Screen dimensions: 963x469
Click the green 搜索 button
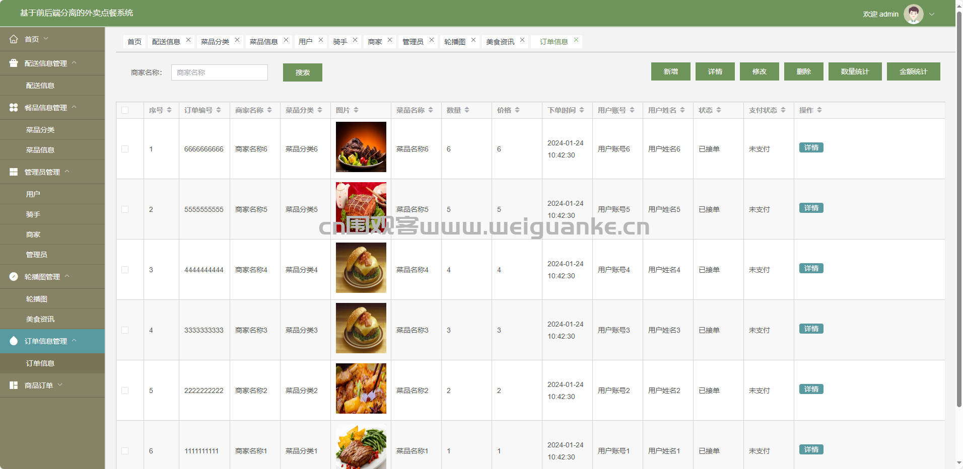click(x=302, y=72)
